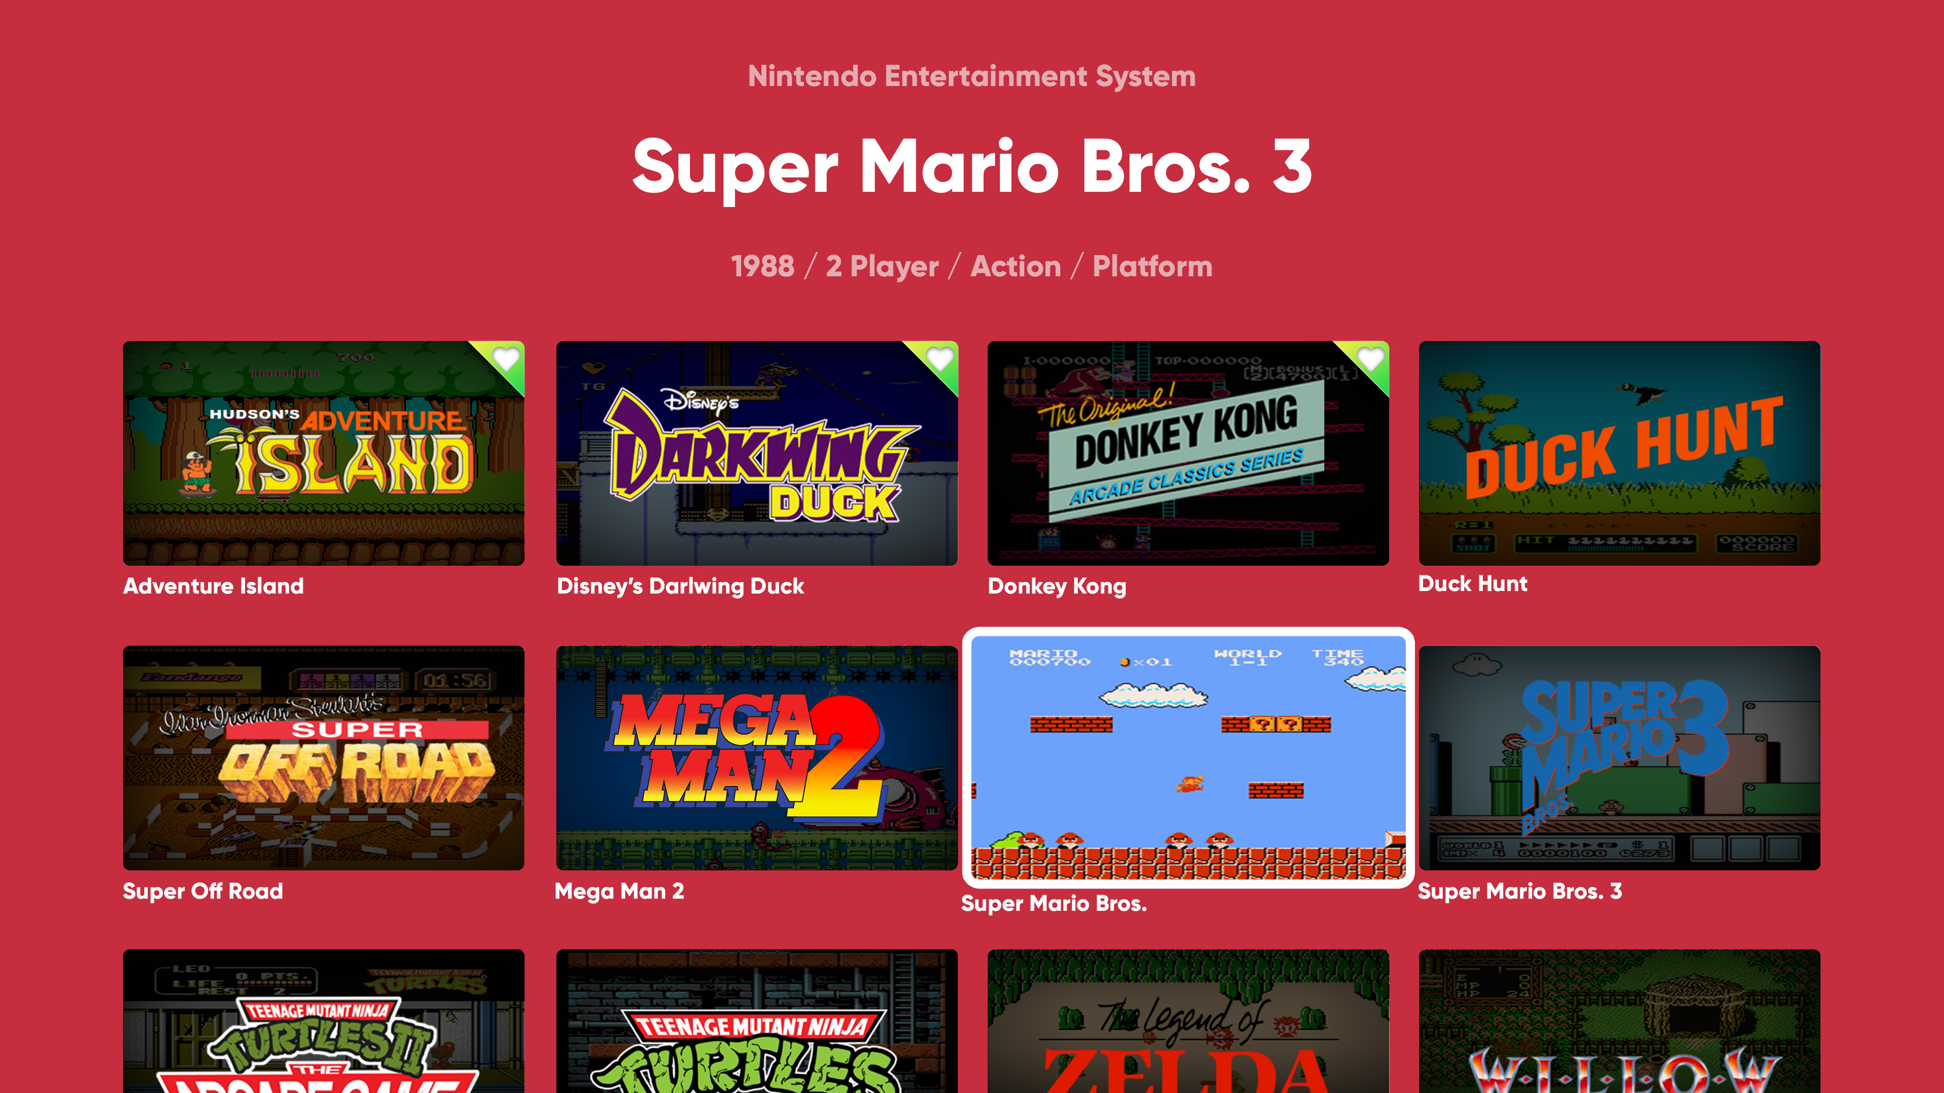Screen dimensions: 1944x1093
Task: Toggle favorite heart on Darkwing Duck
Action: pyautogui.click(x=940, y=359)
